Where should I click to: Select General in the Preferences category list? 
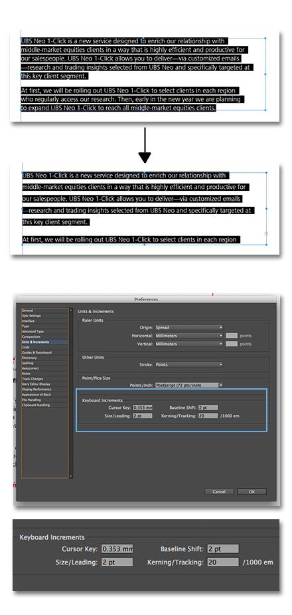click(44, 310)
